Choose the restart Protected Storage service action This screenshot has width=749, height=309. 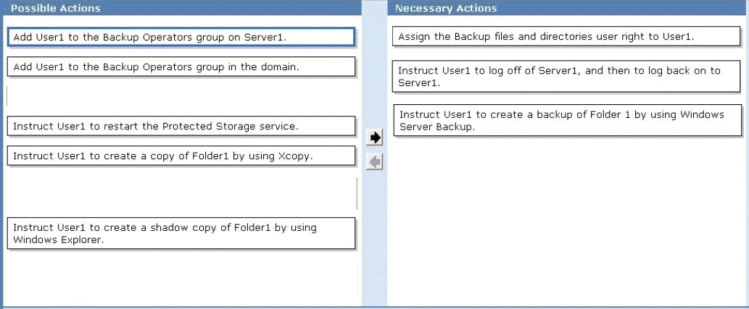(x=181, y=127)
